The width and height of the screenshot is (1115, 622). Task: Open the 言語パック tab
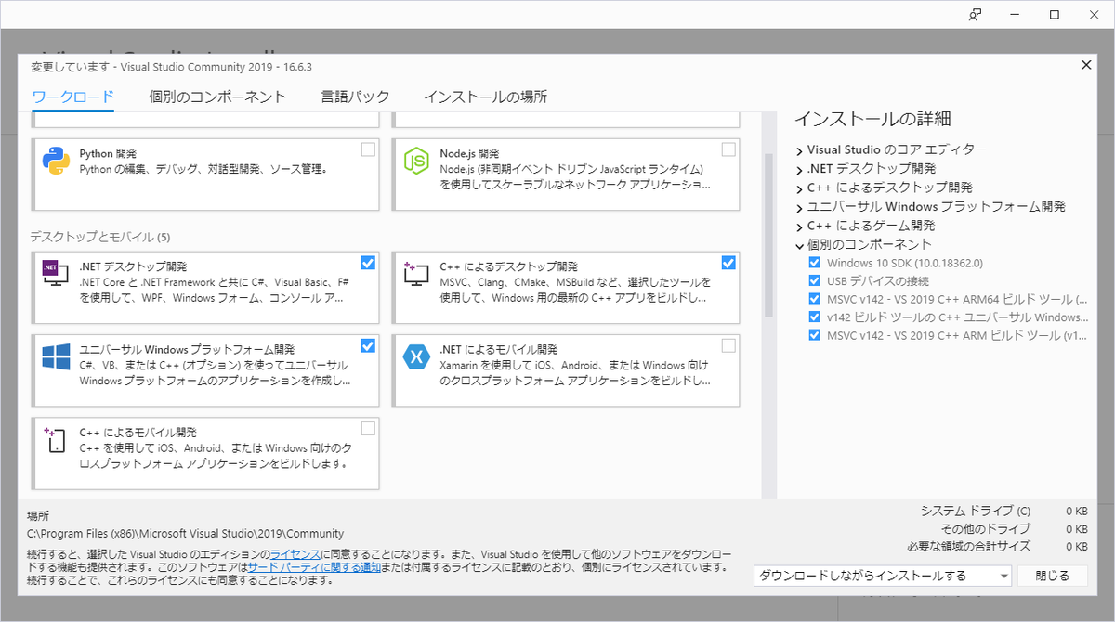[355, 96]
